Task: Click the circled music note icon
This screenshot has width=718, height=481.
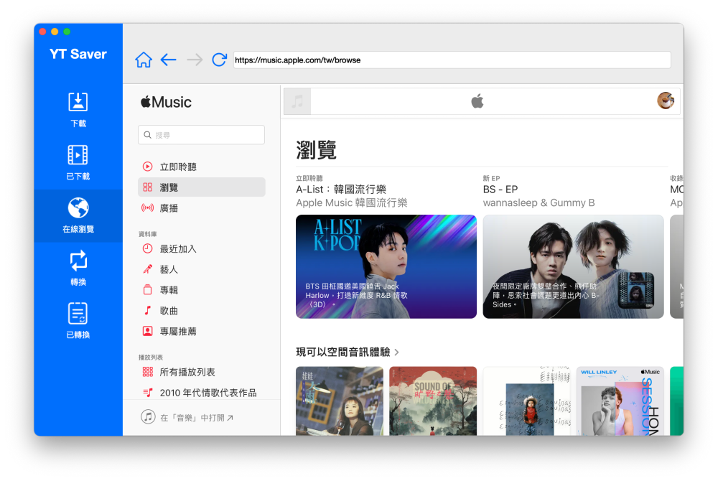Action: (148, 417)
